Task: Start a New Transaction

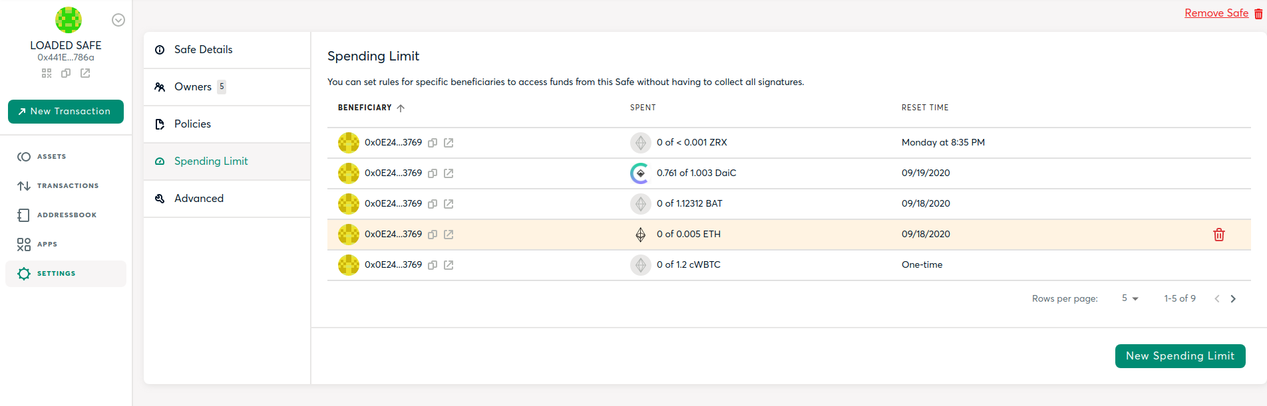Action: pyautogui.click(x=66, y=112)
